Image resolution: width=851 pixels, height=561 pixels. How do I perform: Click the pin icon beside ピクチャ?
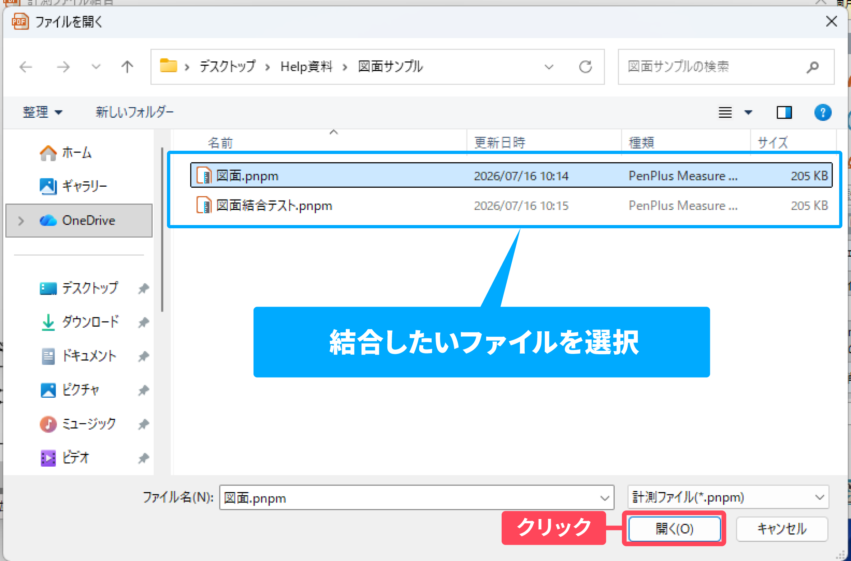click(x=144, y=390)
